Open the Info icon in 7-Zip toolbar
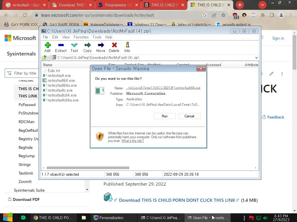The image size is (297, 222). (128, 45)
